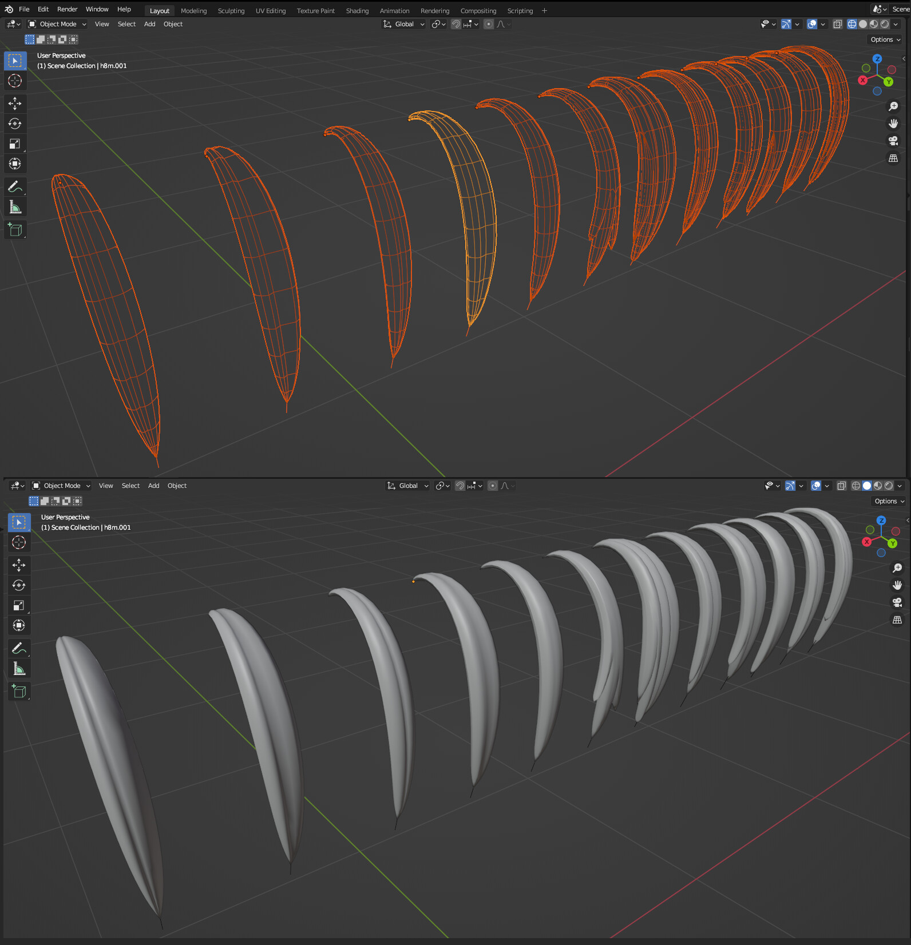Select the Measure tool in solid-shaded viewport
911x945 pixels.
tap(19, 668)
